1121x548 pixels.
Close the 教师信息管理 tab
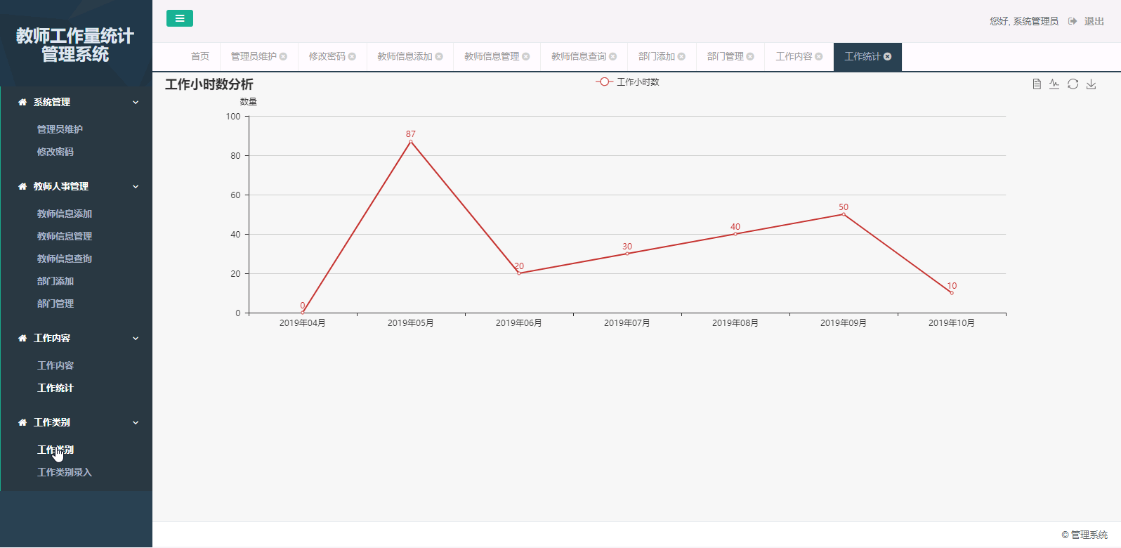pos(526,56)
